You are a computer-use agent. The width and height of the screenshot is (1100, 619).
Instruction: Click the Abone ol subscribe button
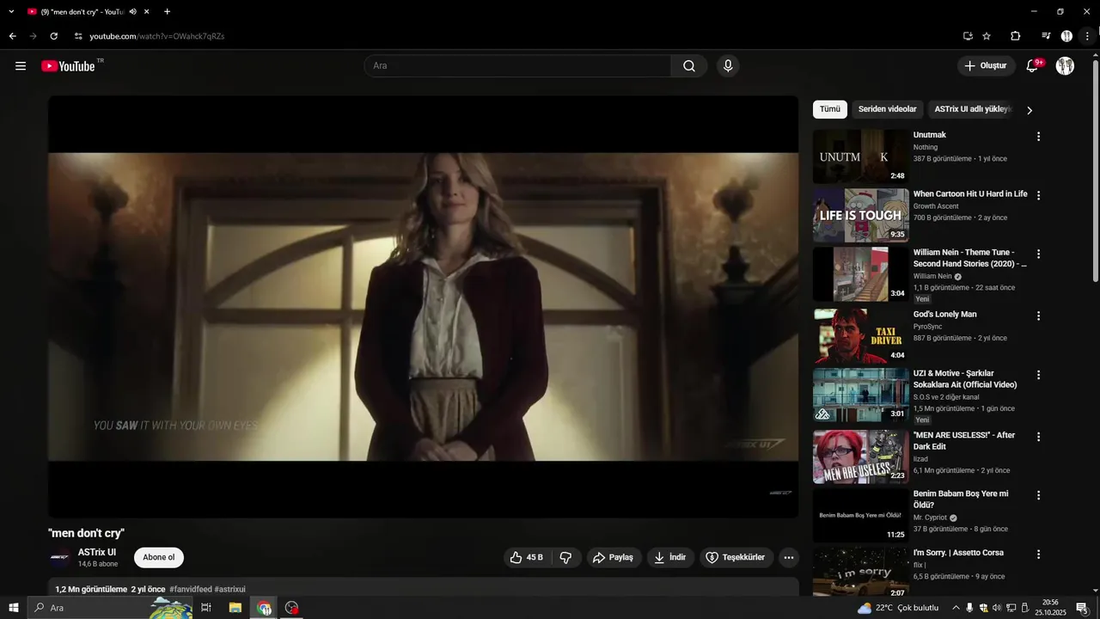point(159,557)
